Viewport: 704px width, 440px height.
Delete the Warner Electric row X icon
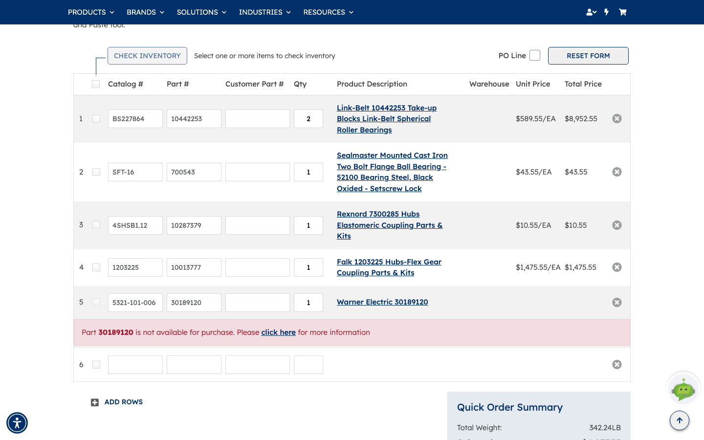617,303
